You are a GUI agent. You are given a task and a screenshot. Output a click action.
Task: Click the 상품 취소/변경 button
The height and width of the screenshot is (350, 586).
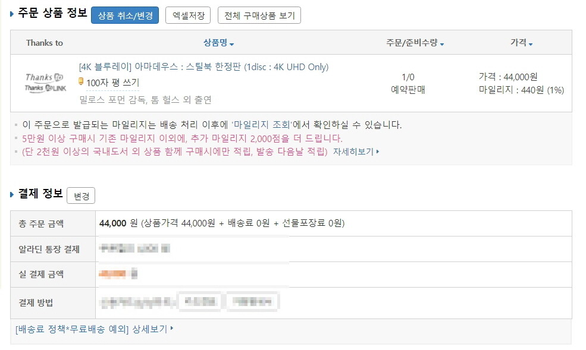[125, 15]
